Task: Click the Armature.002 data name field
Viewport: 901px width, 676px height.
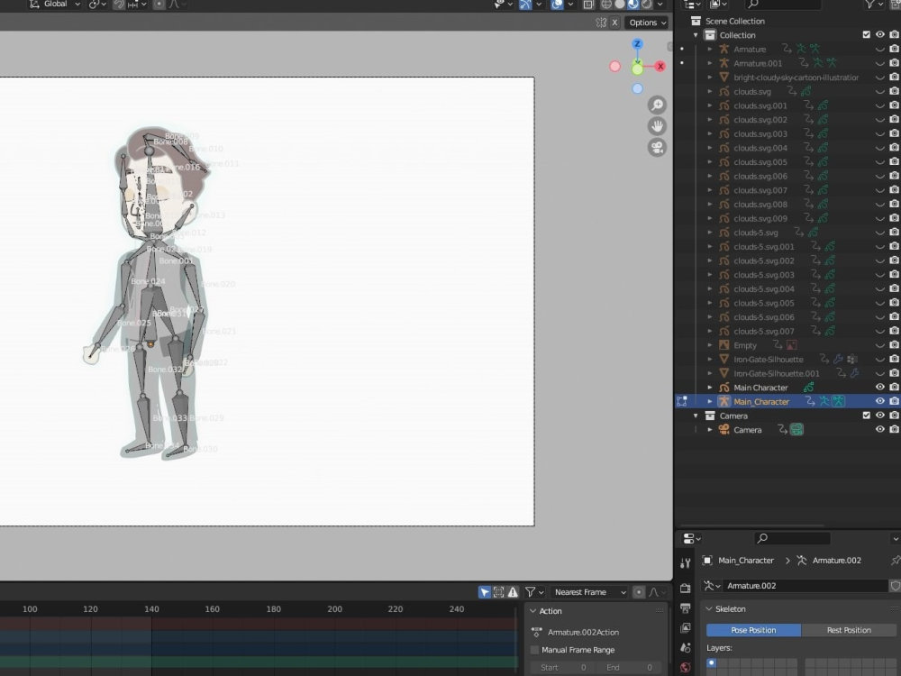Action: (x=805, y=586)
